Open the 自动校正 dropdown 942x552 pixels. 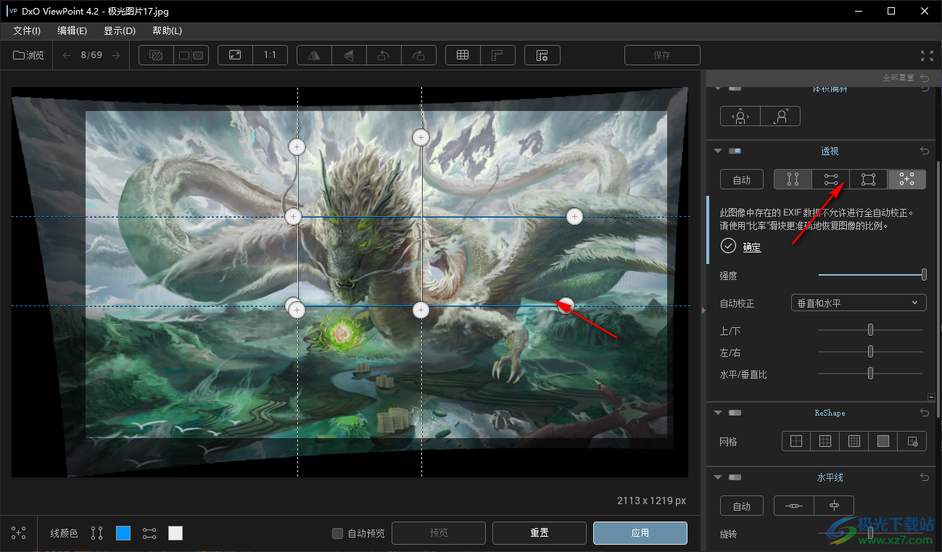859,303
